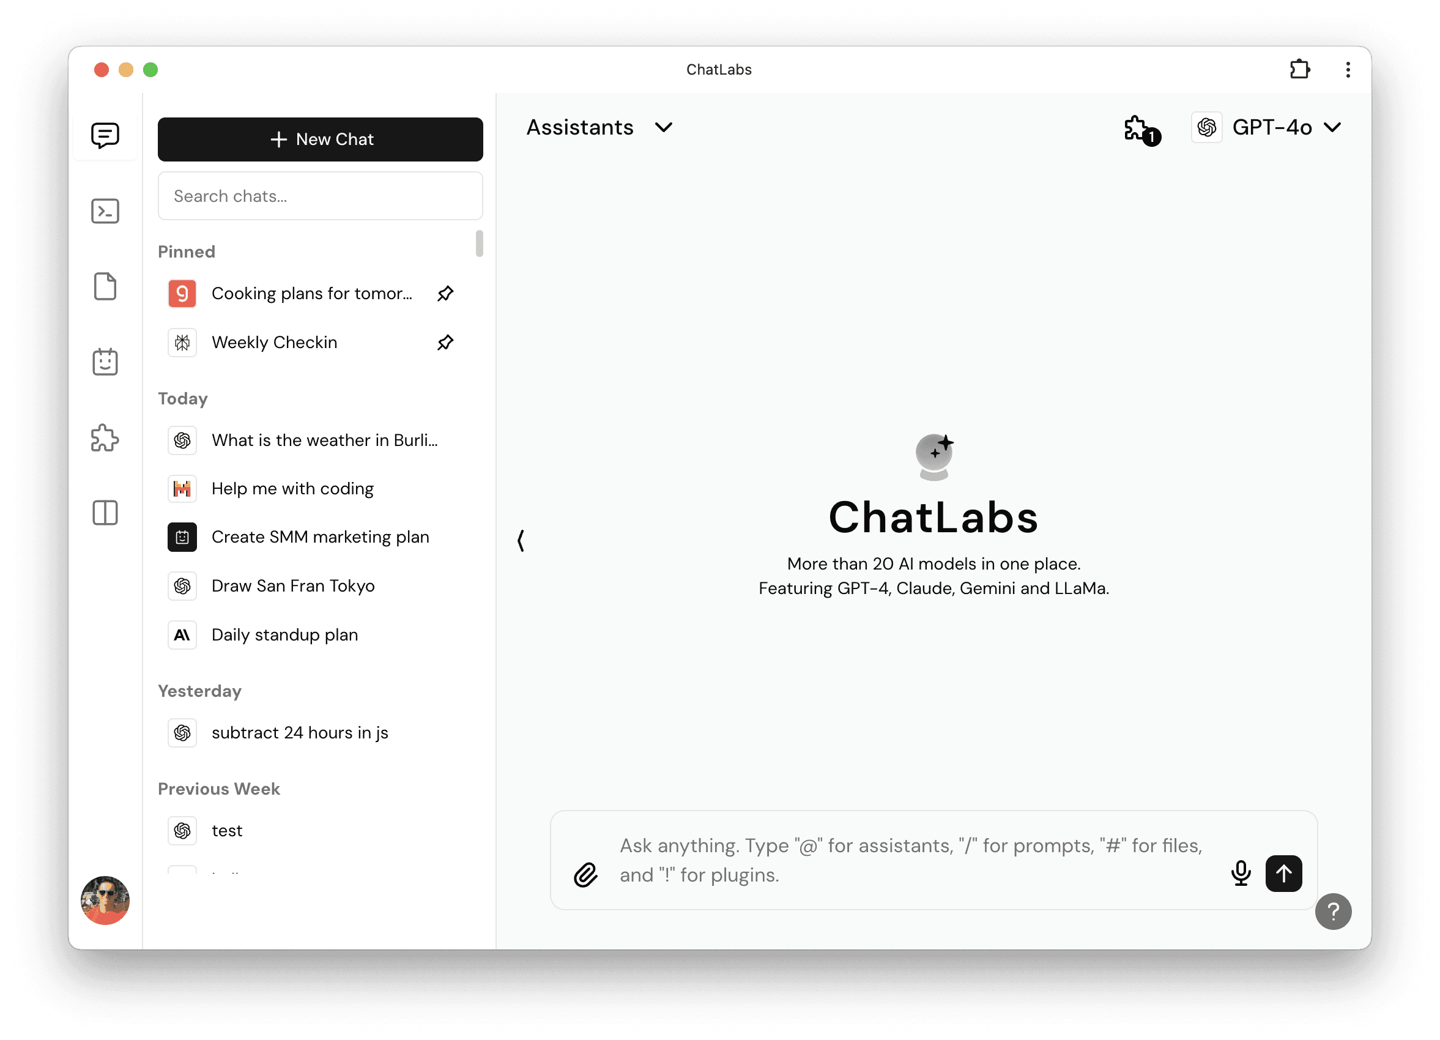
Task: Open the files sidebar icon
Action: click(x=105, y=286)
